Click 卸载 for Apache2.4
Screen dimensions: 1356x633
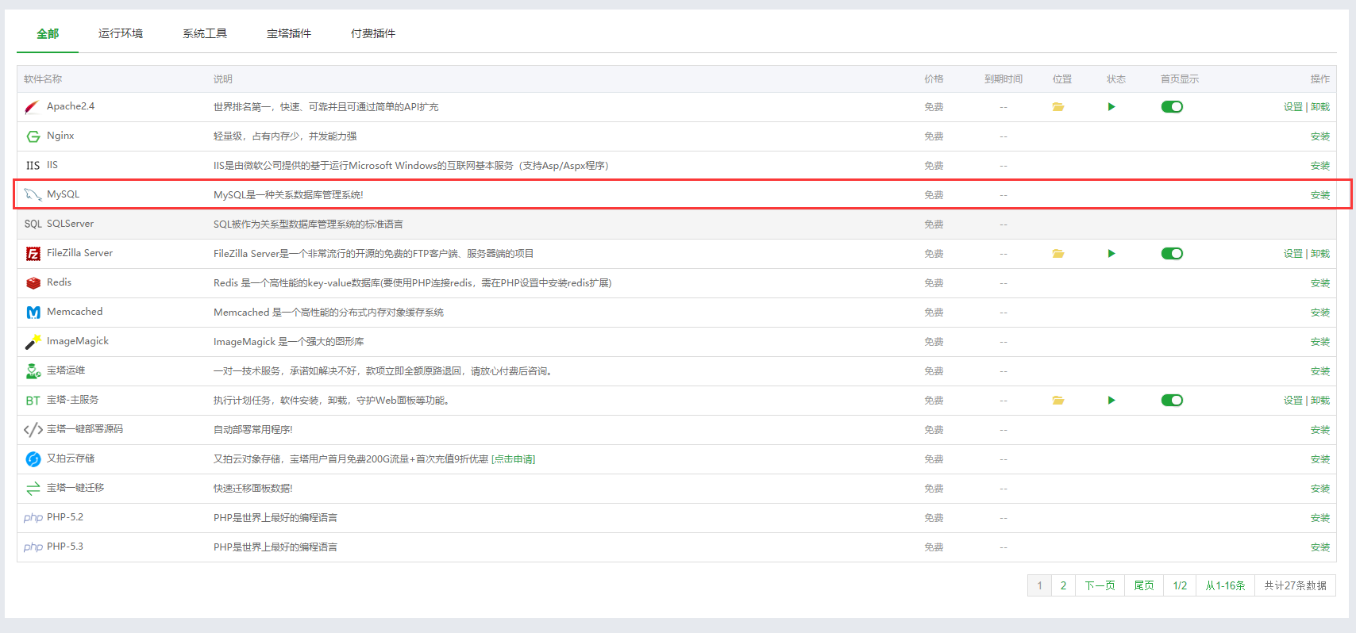point(1320,107)
